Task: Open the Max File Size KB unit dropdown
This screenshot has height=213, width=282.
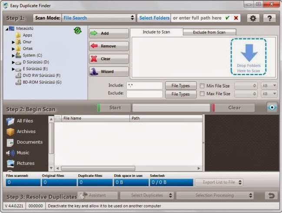Action: tap(269, 94)
